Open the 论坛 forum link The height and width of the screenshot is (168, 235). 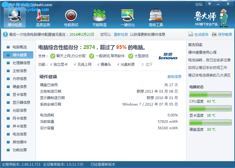[199, 4]
